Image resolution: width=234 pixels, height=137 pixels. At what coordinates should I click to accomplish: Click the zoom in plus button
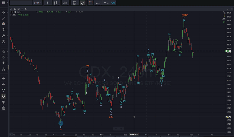tap(121, 129)
